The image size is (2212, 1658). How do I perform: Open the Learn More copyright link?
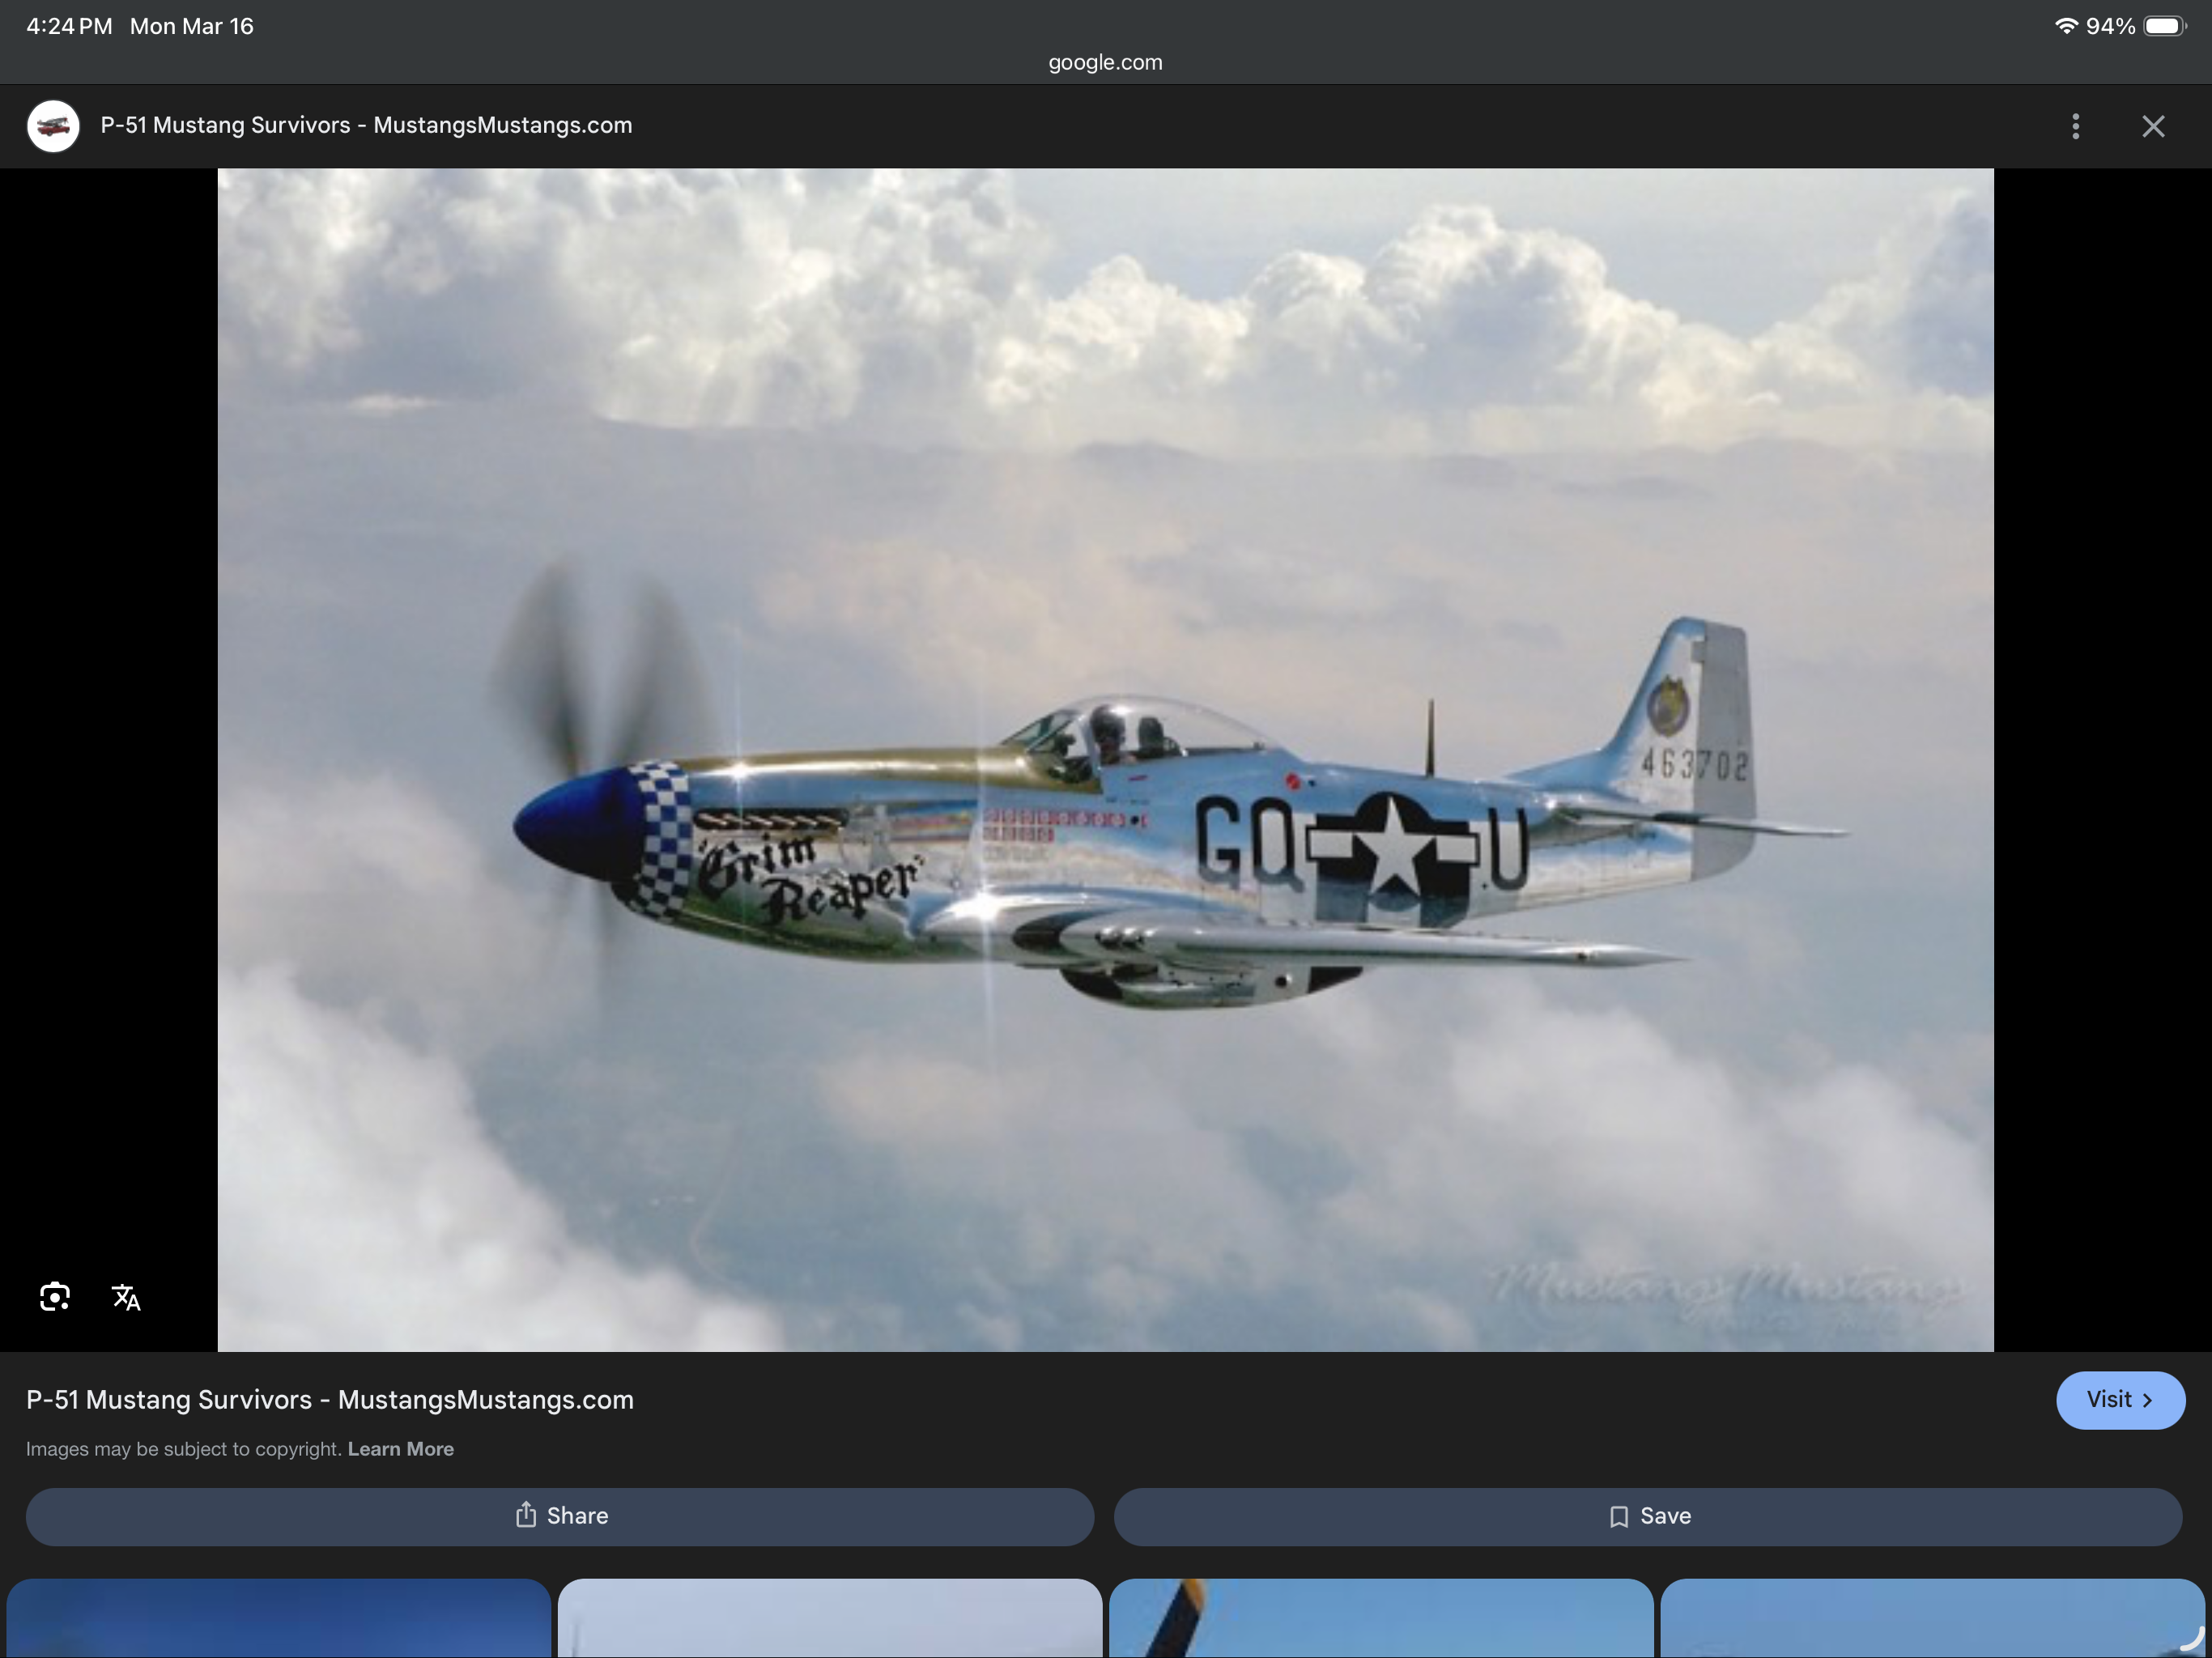(x=400, y=1449)
